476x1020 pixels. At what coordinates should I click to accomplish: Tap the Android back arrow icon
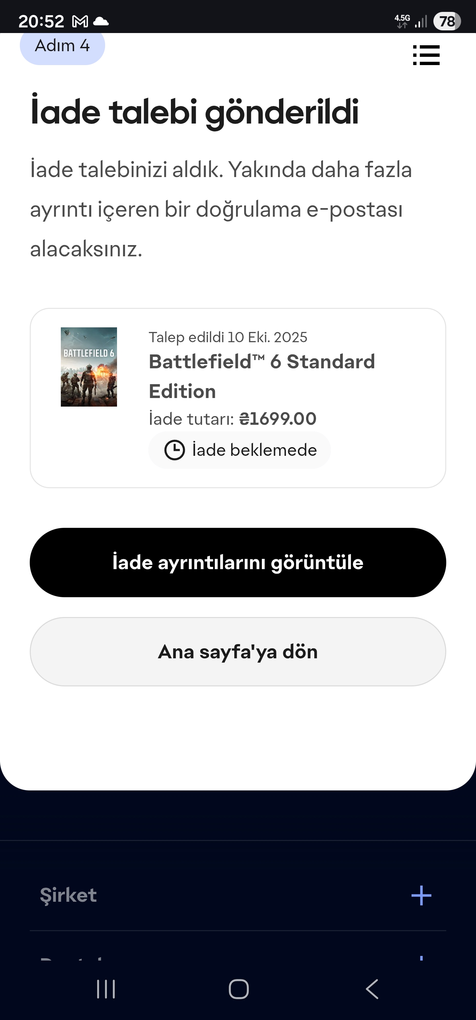[x=372, y=989]
